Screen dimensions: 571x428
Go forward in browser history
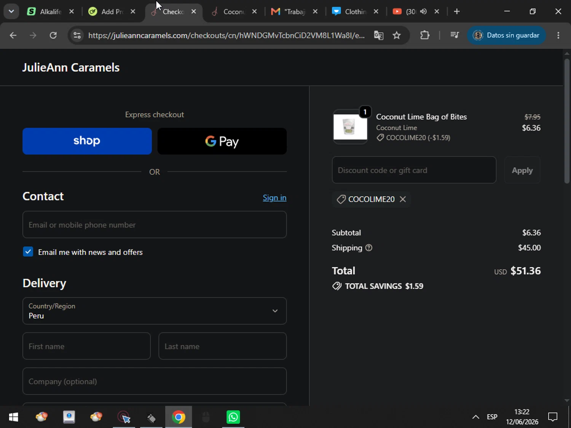(x=33, y=35)
